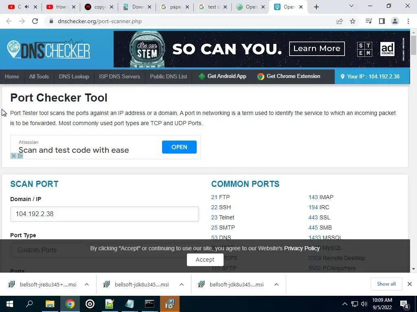Open the notification center icon
417x312 pixels.
[x=404, y=304]
